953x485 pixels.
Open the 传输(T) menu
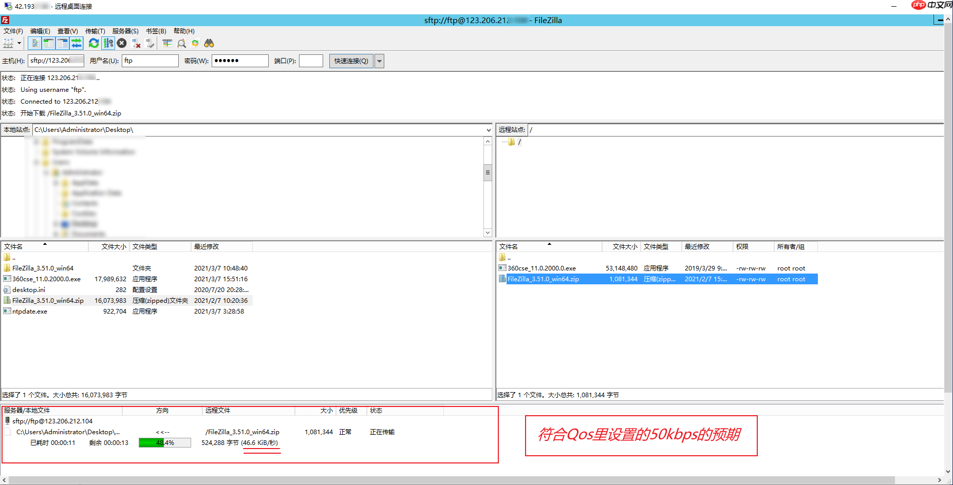point(95,31)
